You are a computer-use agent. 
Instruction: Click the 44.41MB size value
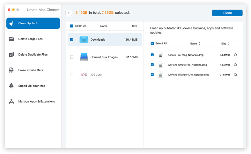point(225,55)
